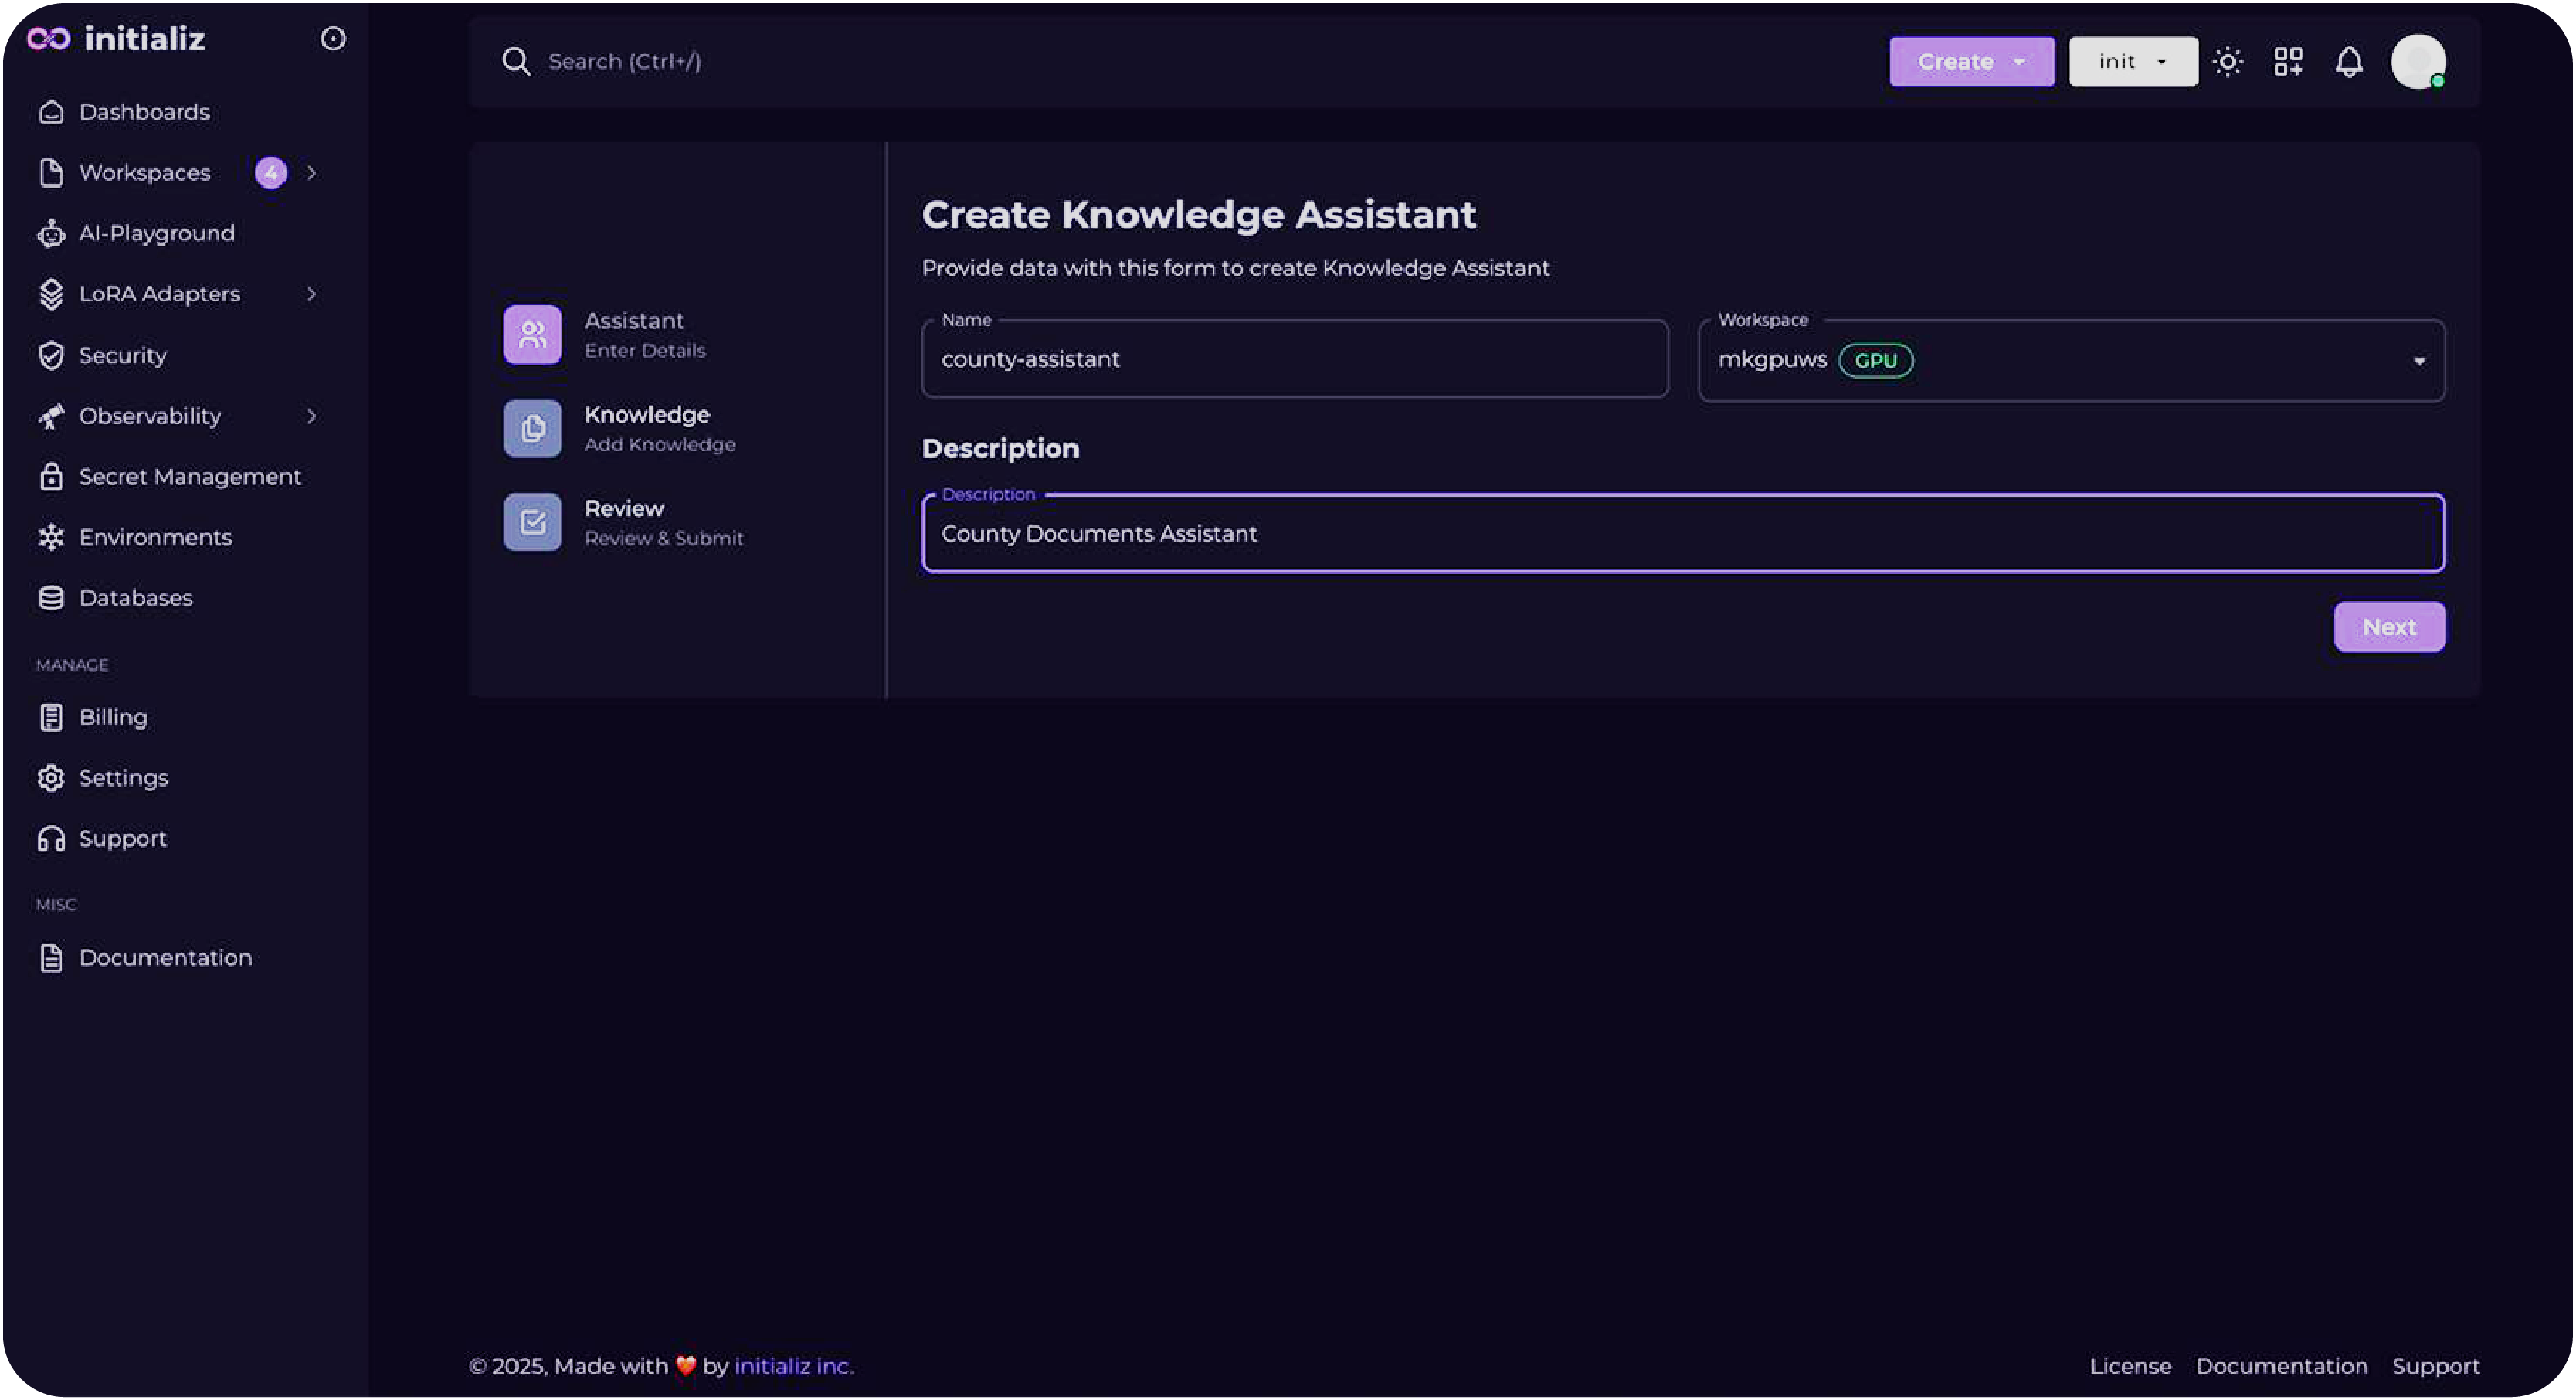Toggle the sidebar pin circle icon
2576x1400 pixels.
[333, 38]
